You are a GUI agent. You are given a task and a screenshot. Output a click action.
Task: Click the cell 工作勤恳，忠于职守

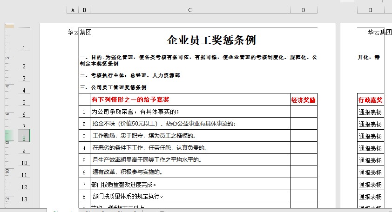[144, 136]
